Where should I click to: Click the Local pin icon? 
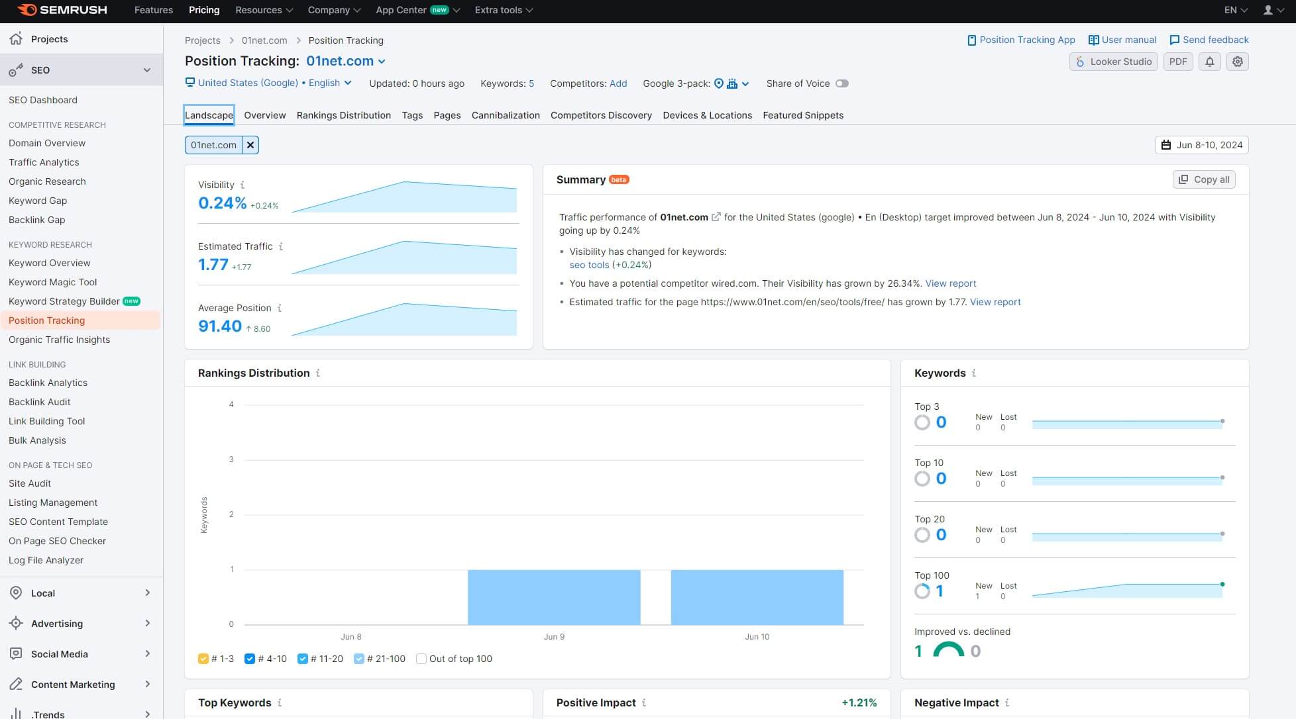coord(16,593)
